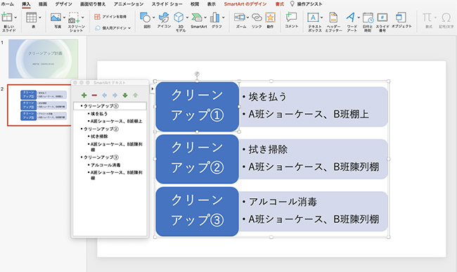Open My Add-ins (個人用アドイン) dropdown

pyautogui.click(x=112, y=28)
